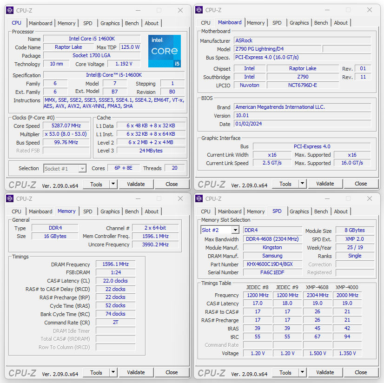
Task: Switch to the Mainboard tab in the CPU window
Action: (40, 23)
